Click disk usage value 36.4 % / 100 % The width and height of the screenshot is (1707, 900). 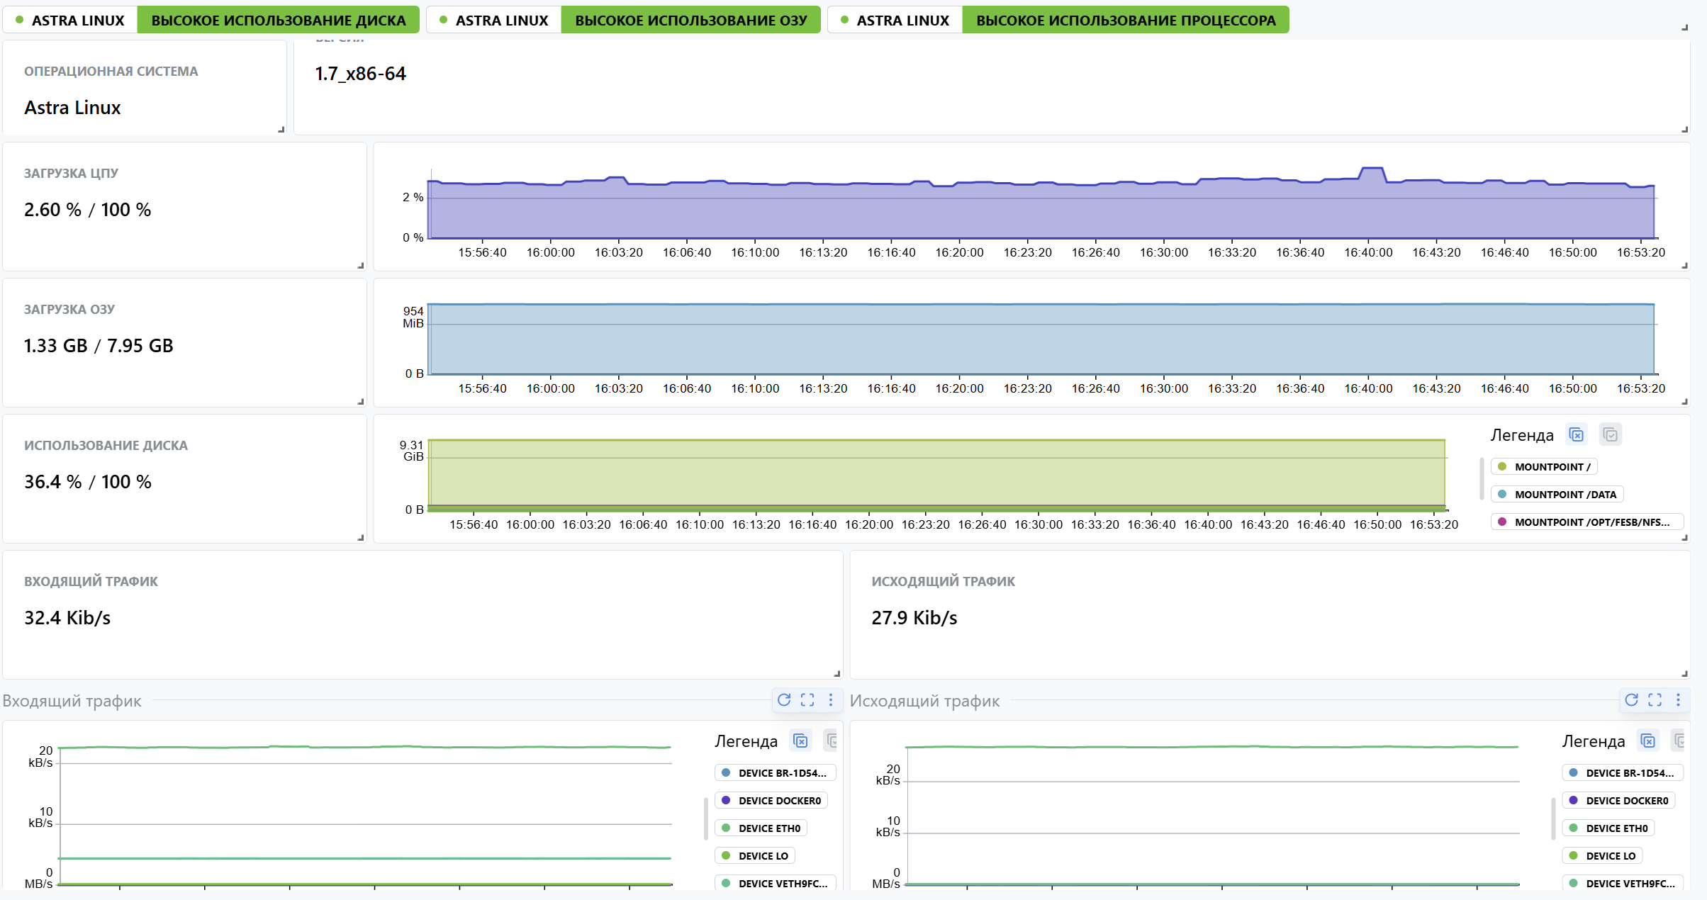pyautogui.click(x=87, y=482)
